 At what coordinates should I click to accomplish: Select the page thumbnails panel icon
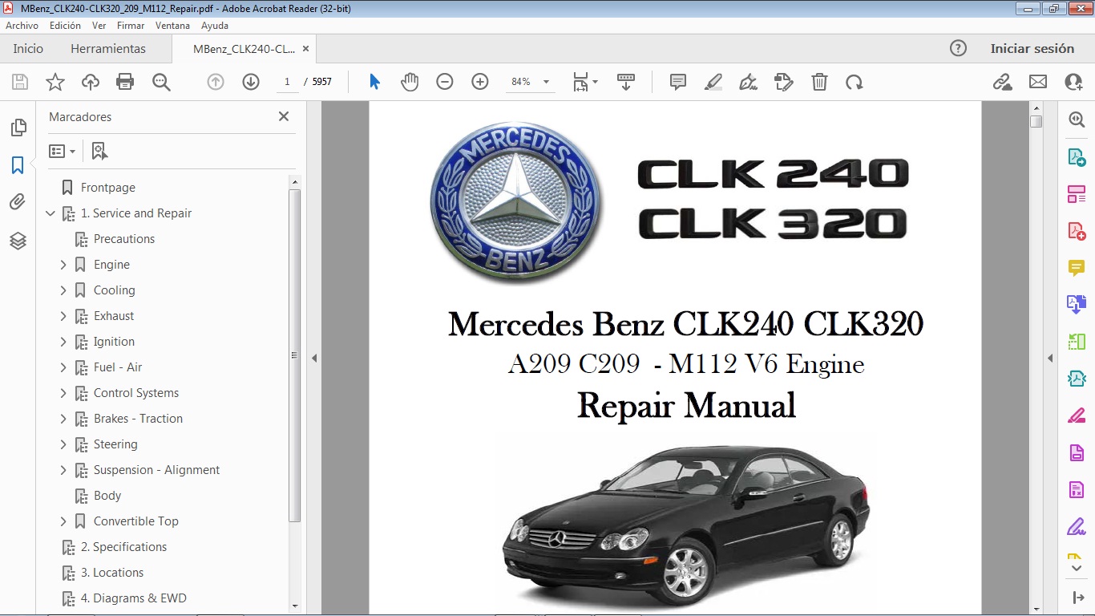(18, 127)
